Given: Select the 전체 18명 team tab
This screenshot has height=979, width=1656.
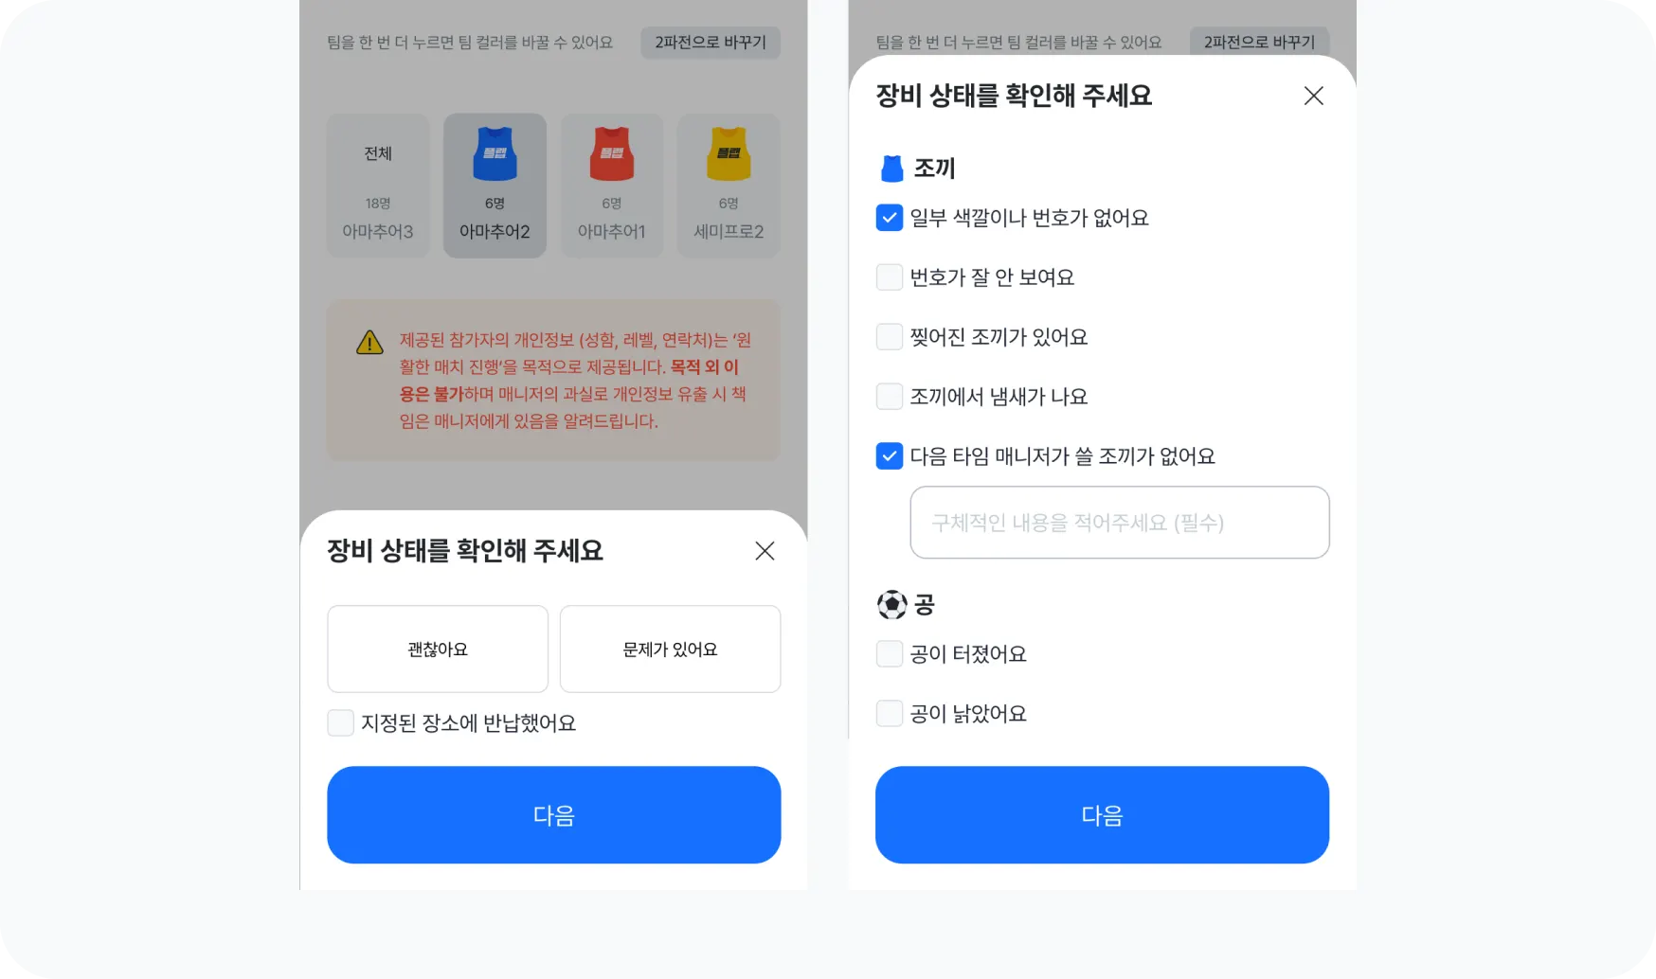Looking at the screenshot, I should (x=378, y=186).
